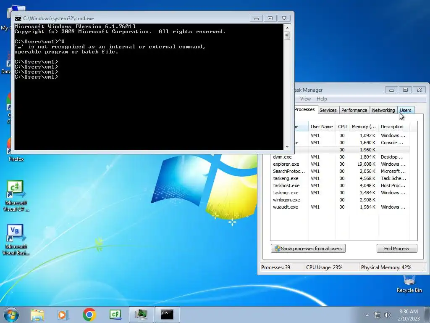Open Microsoft Visual C# desktop shortcut
The image size is (430, 323).
[x=16, y=196]
